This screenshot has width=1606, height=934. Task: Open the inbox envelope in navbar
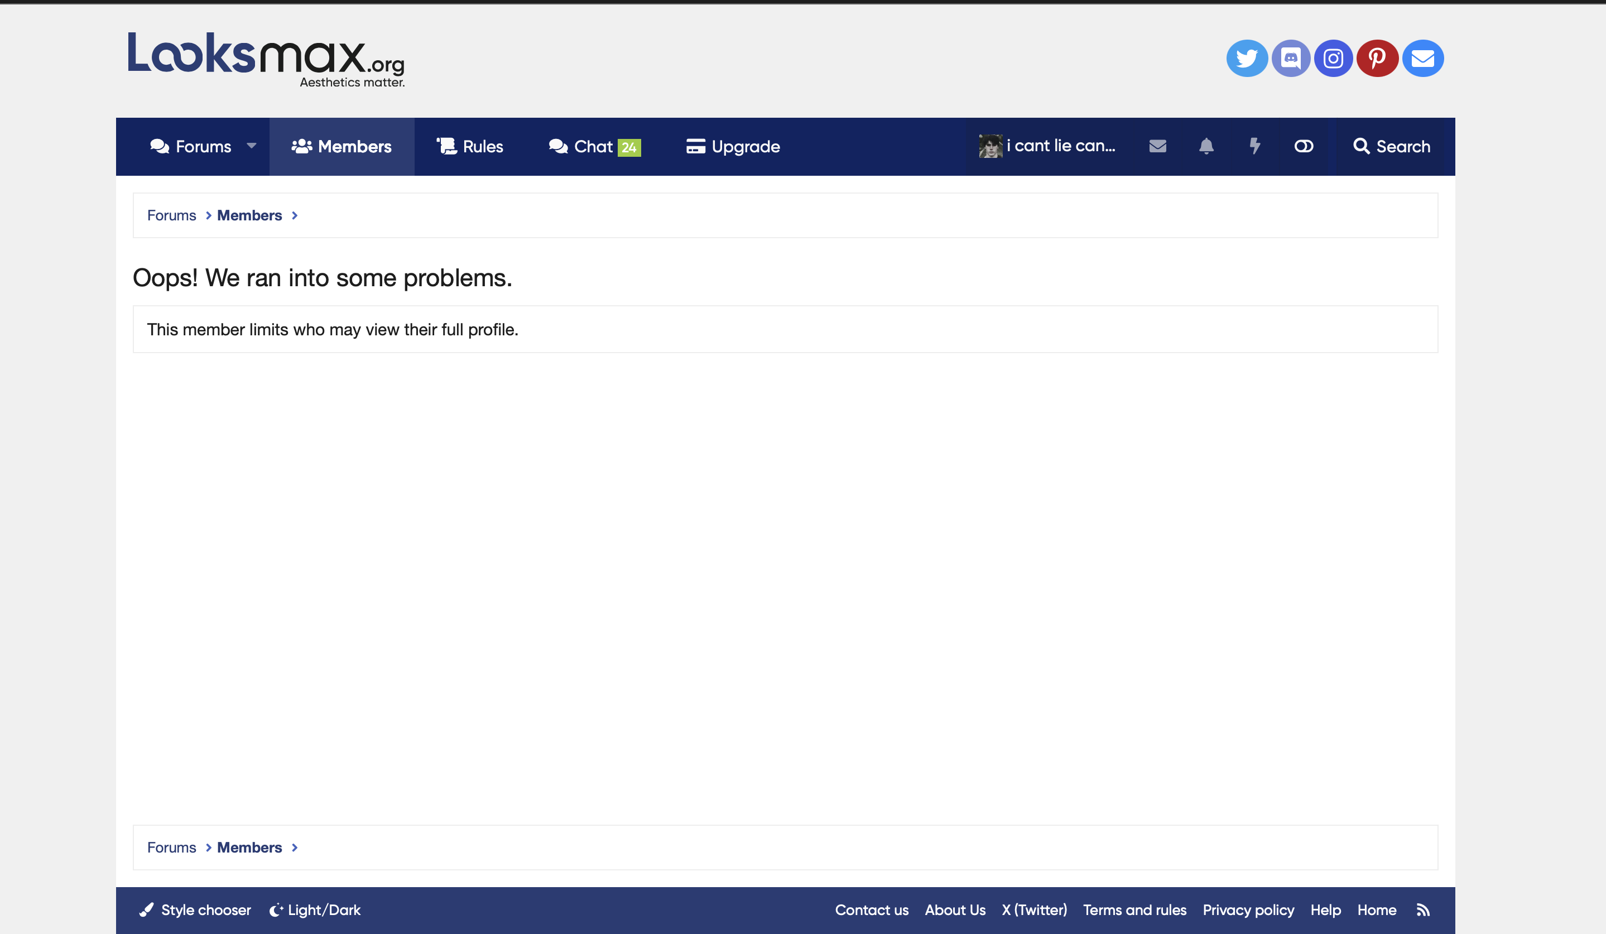[x=1157, y=147]
